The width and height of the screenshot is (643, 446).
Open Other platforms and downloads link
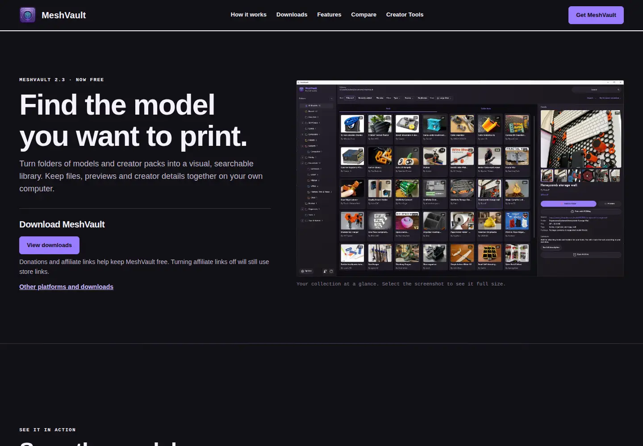66,287
